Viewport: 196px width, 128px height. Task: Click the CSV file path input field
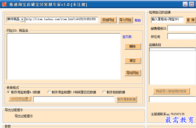[x=74, y=99]
